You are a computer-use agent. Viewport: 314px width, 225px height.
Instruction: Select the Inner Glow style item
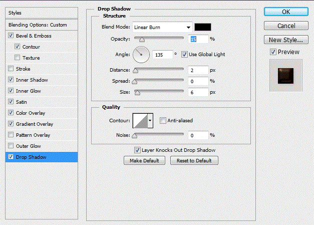point(29,91)
